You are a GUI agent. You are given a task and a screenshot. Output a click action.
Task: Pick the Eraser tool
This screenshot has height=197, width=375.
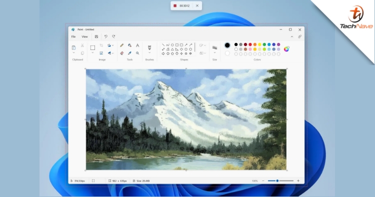point(121,53)
